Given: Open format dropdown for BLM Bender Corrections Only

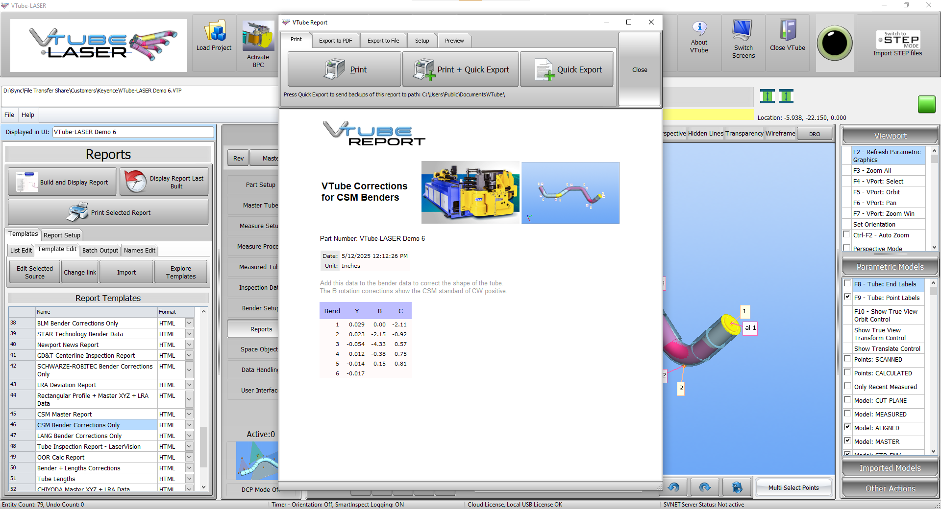Looking at the screenshot, I should point(189,323).
